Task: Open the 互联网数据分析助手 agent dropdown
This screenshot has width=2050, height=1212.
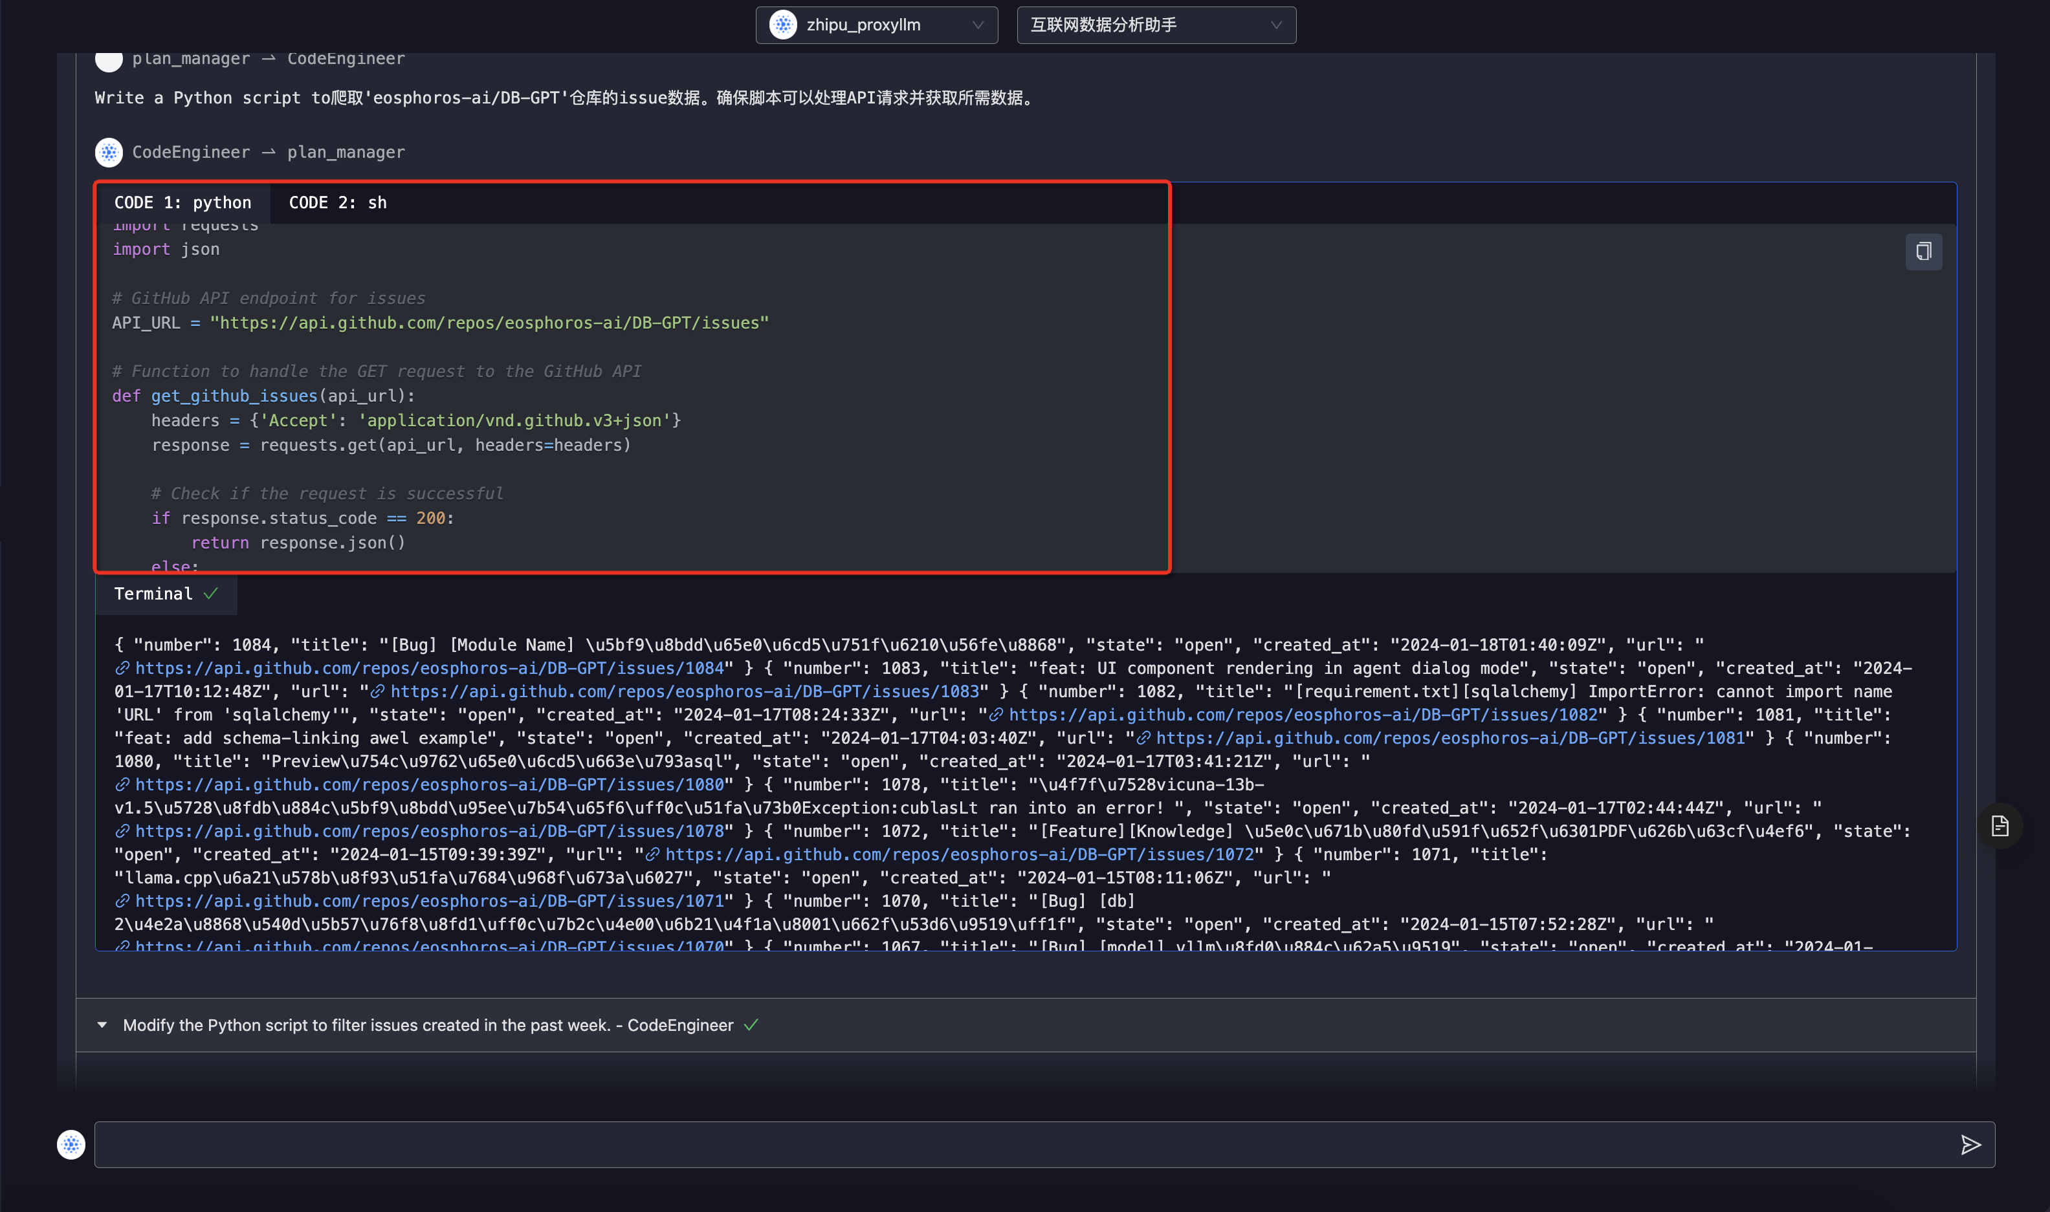Action: click(1155, 25)
